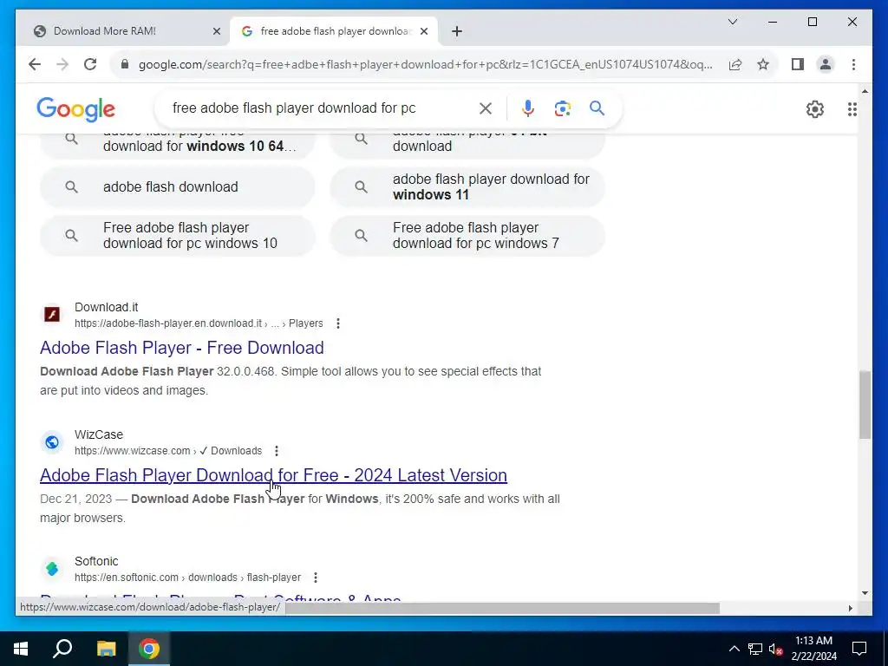This screenshot has width=888, height=666.
Task: Open Chrome's three-dot menu
Action: 853,64
